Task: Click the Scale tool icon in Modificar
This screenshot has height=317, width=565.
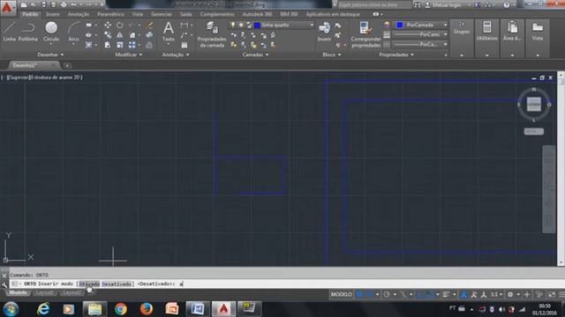Action: pyautogui.click(x=120, y=45)
